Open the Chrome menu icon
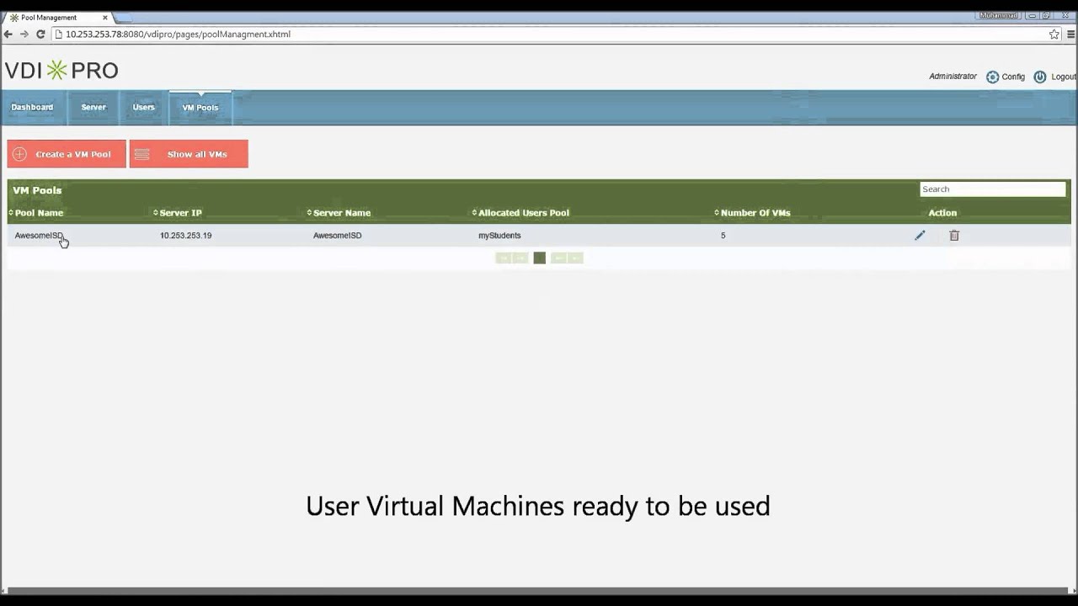The image size is (1078, 606). pyautogui.click(x=1070, y=35)
